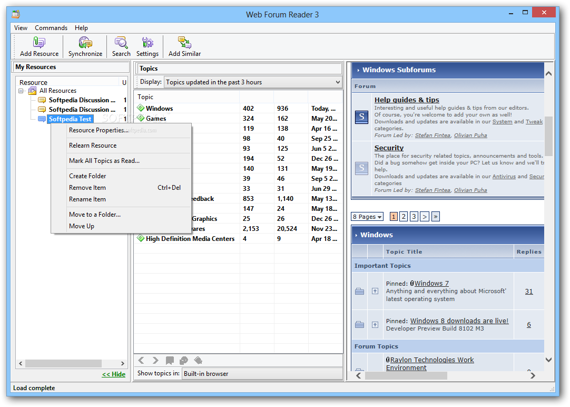
Task: Click the tag icon below topics list
Action: (x=198, y=361)
